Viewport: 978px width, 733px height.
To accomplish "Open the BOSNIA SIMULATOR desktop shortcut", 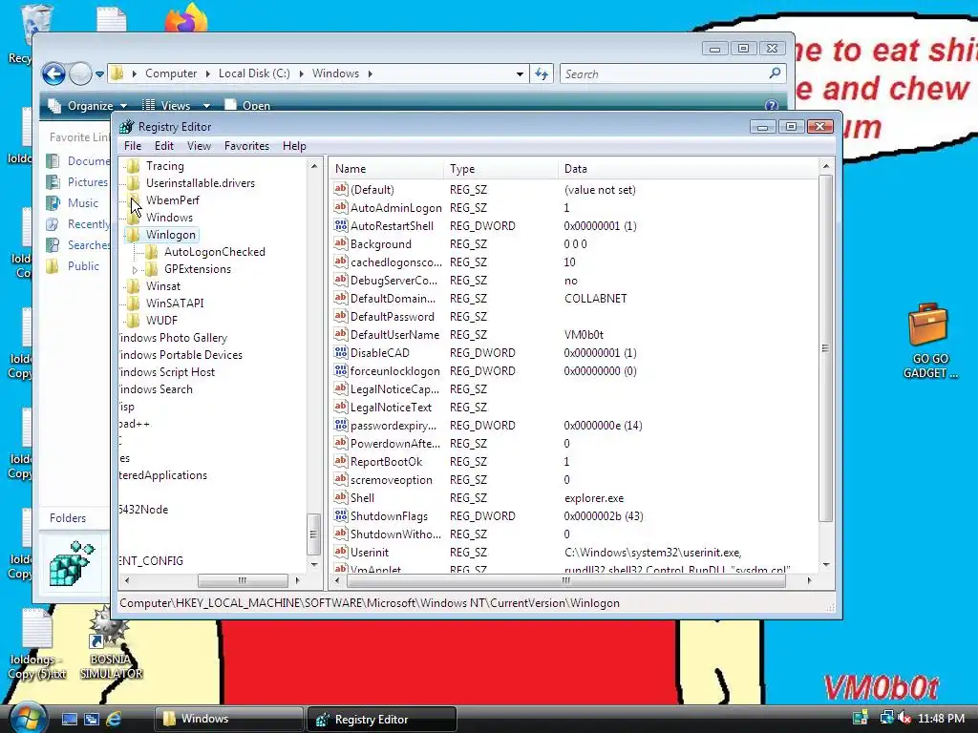I will 111,643.
